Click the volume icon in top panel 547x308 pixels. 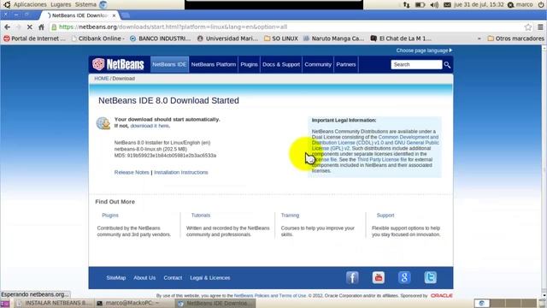point(434,4)
